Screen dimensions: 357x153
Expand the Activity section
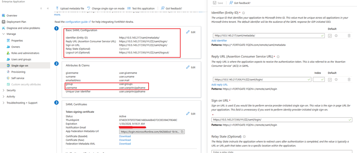(x=4, y=97)
